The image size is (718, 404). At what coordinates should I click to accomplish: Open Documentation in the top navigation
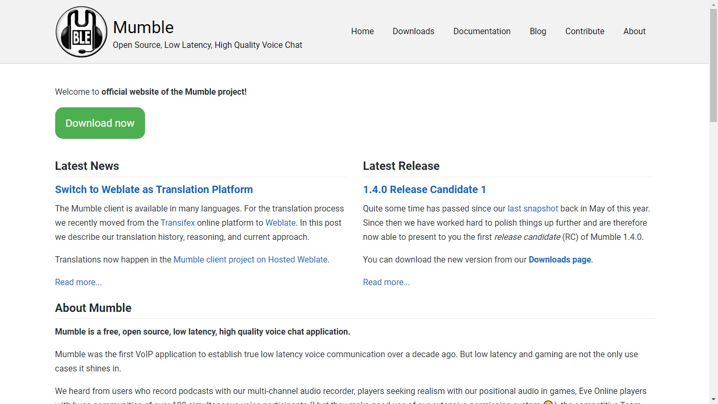click(482, 31)
